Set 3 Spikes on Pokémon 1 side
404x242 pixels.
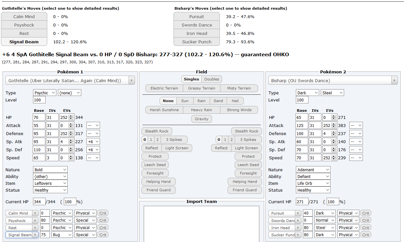174,140
